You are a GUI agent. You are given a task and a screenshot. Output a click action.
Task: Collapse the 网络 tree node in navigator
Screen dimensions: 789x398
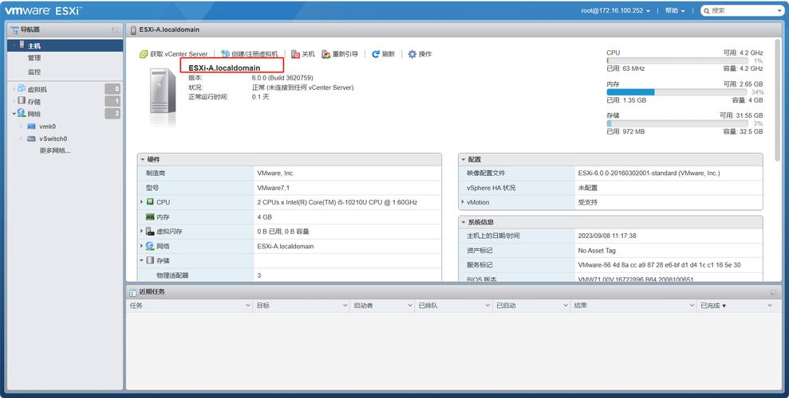pyautogui.click(x=14, y=114)
